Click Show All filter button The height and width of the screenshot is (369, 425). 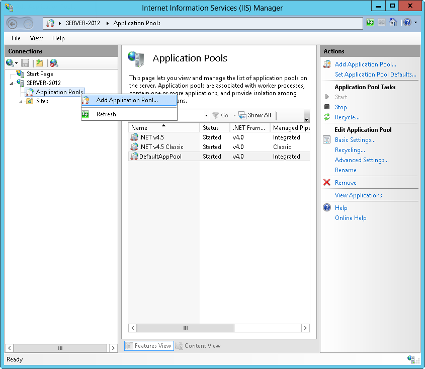point(255,115)
